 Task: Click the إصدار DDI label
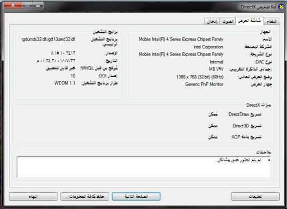(x=108, y=76)
